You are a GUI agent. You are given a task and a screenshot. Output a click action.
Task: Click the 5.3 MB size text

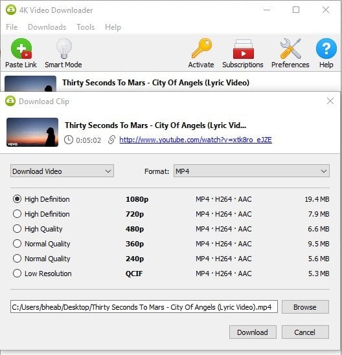click(319, 274)
